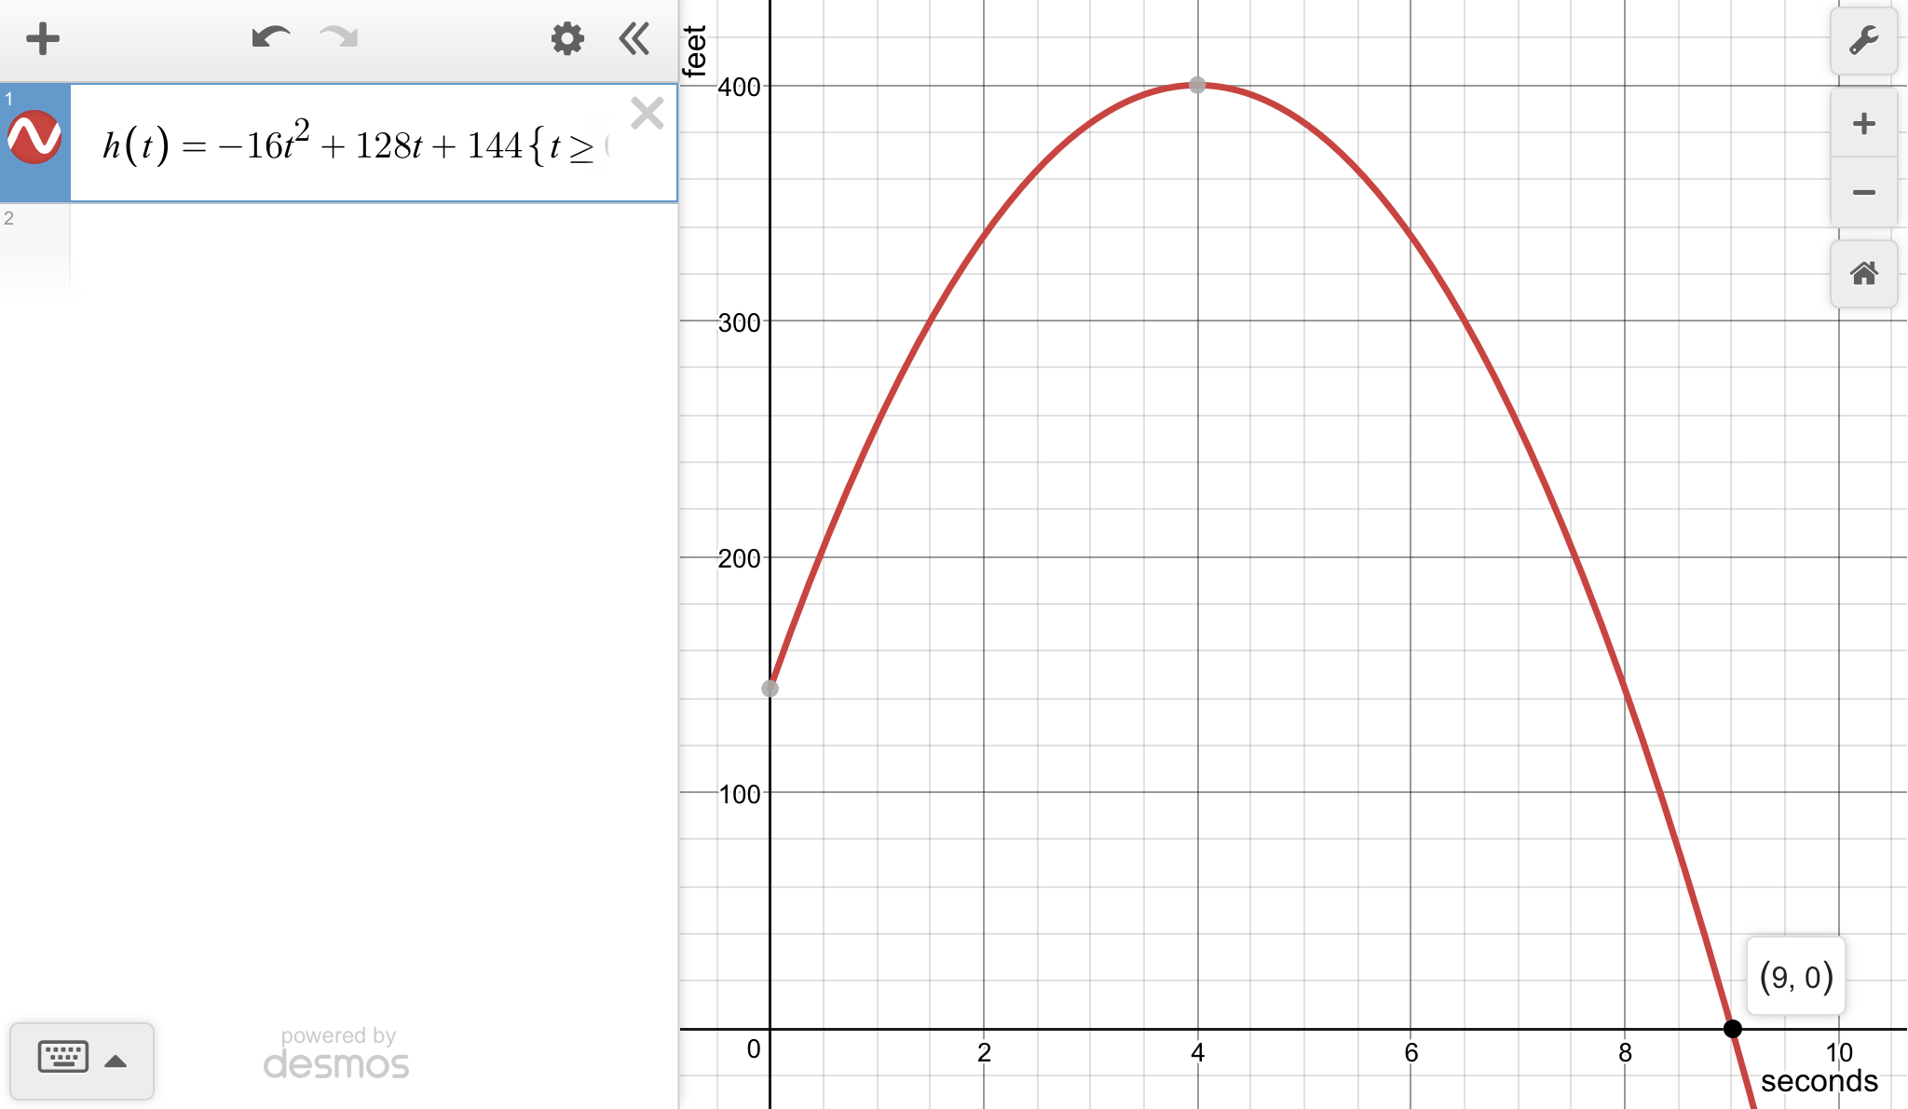Click the Add Item plus button

(x=42, y=39)
